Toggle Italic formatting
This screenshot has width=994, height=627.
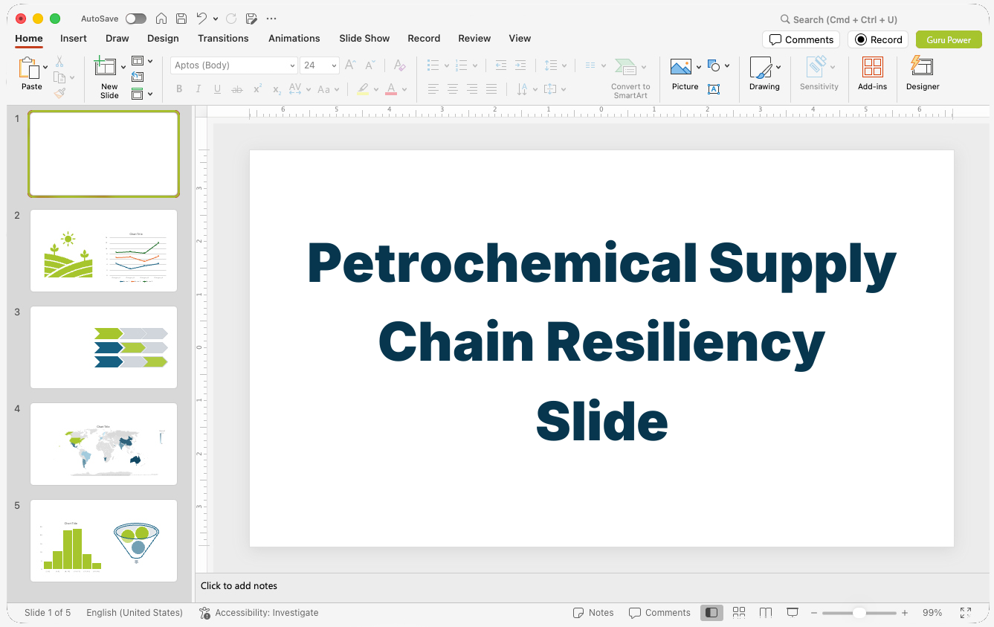point(199,89)
